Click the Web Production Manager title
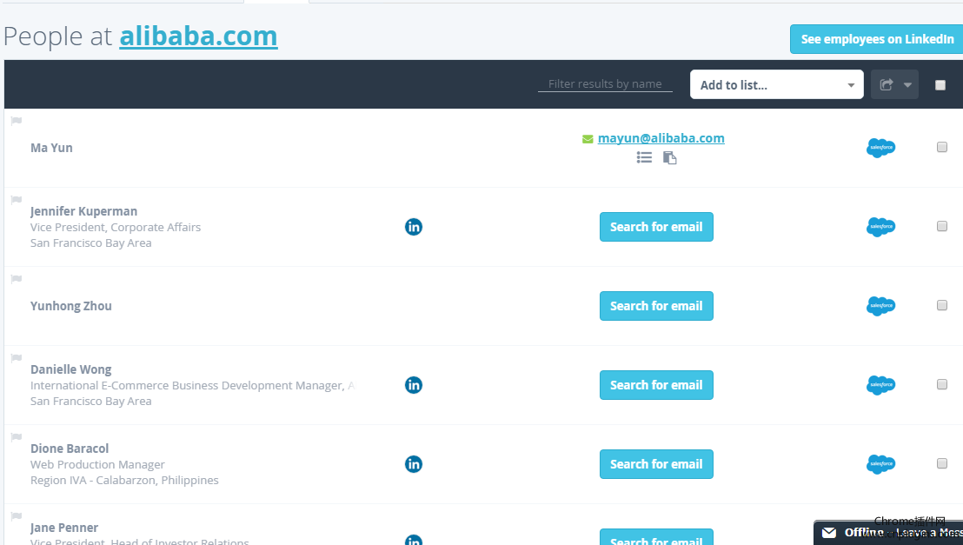Image resolution: width=963 pixels, height=545 pixels. 97,464
